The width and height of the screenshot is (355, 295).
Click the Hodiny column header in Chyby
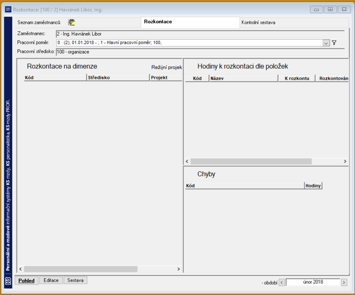(x=313, y=186)
